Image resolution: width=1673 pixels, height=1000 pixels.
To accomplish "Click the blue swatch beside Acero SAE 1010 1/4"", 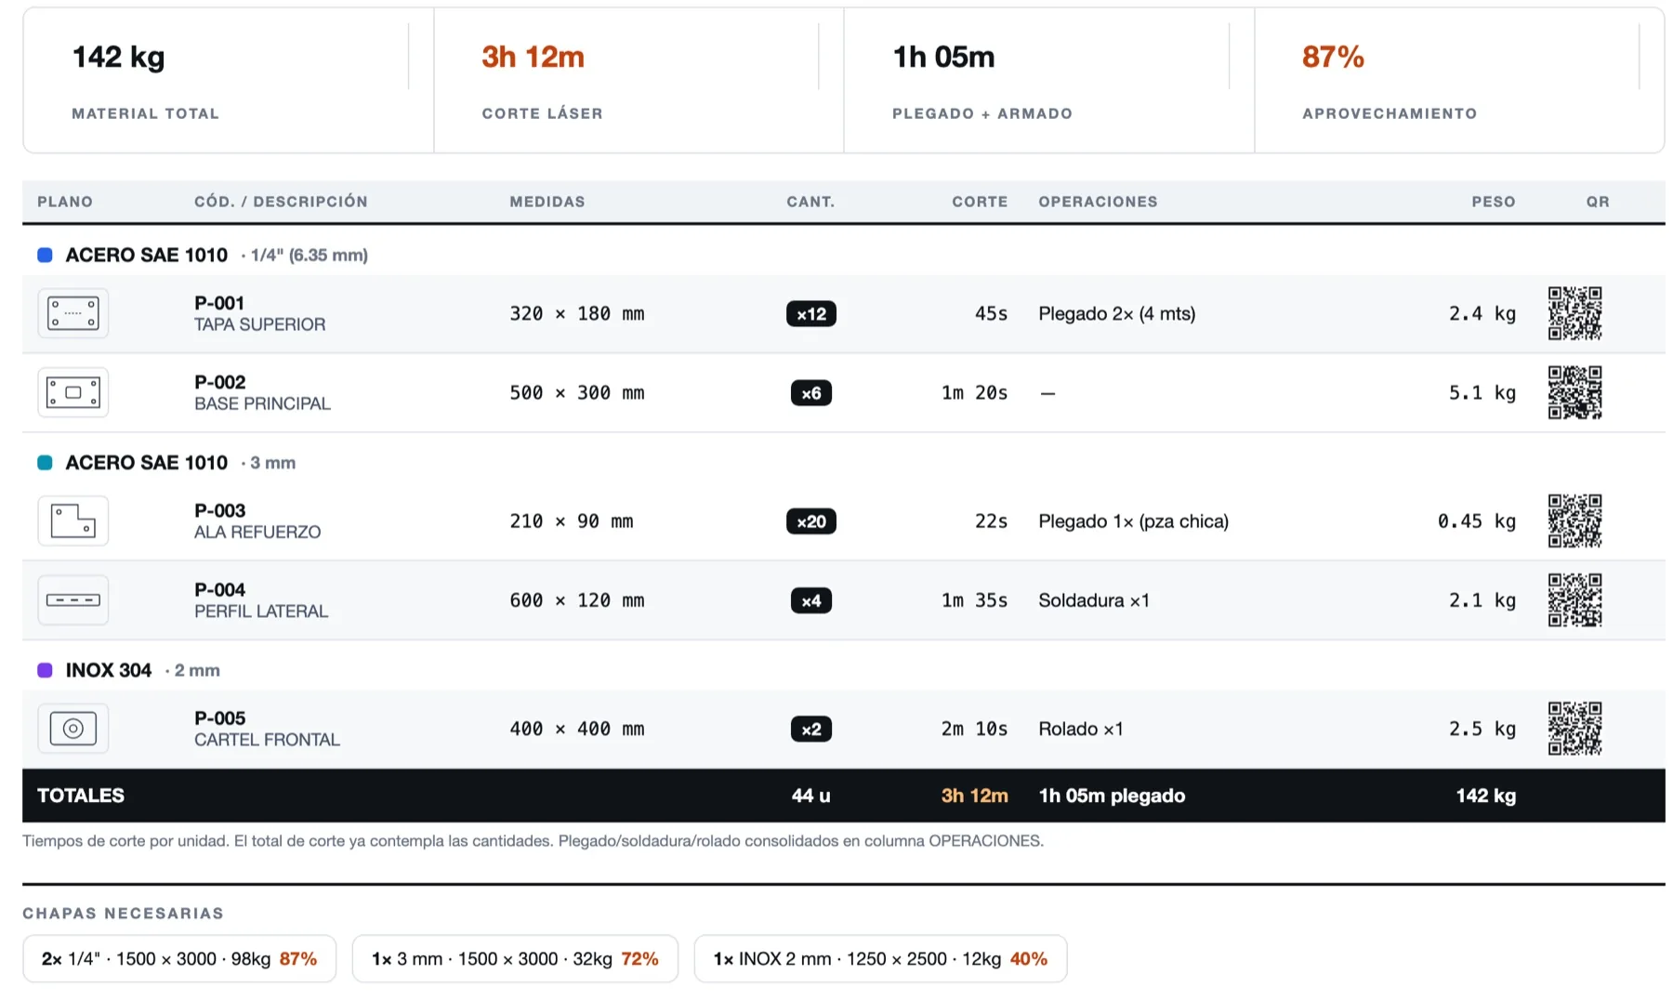I will click(45, 255).
